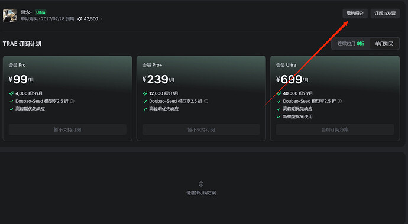Screen dimensions: 408x224
Task: Click the ¥99/月 price
Action: tap(21, 79)
